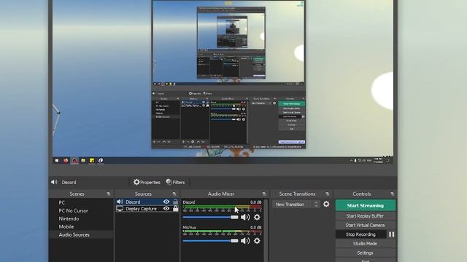Click Firefox icon in captured taskbar
Screen dimensions: 467x262
66,160
